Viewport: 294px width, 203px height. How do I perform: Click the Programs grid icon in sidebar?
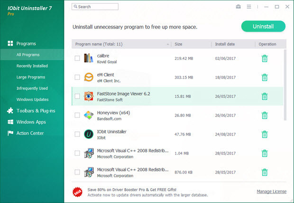[x=10, y=43]
